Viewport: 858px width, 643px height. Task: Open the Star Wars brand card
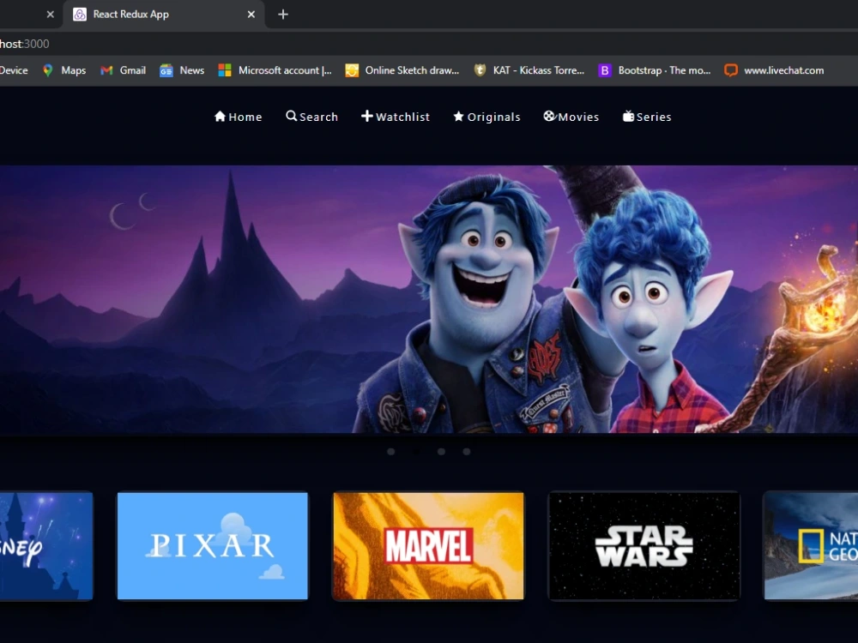click(x=644, y=545)
